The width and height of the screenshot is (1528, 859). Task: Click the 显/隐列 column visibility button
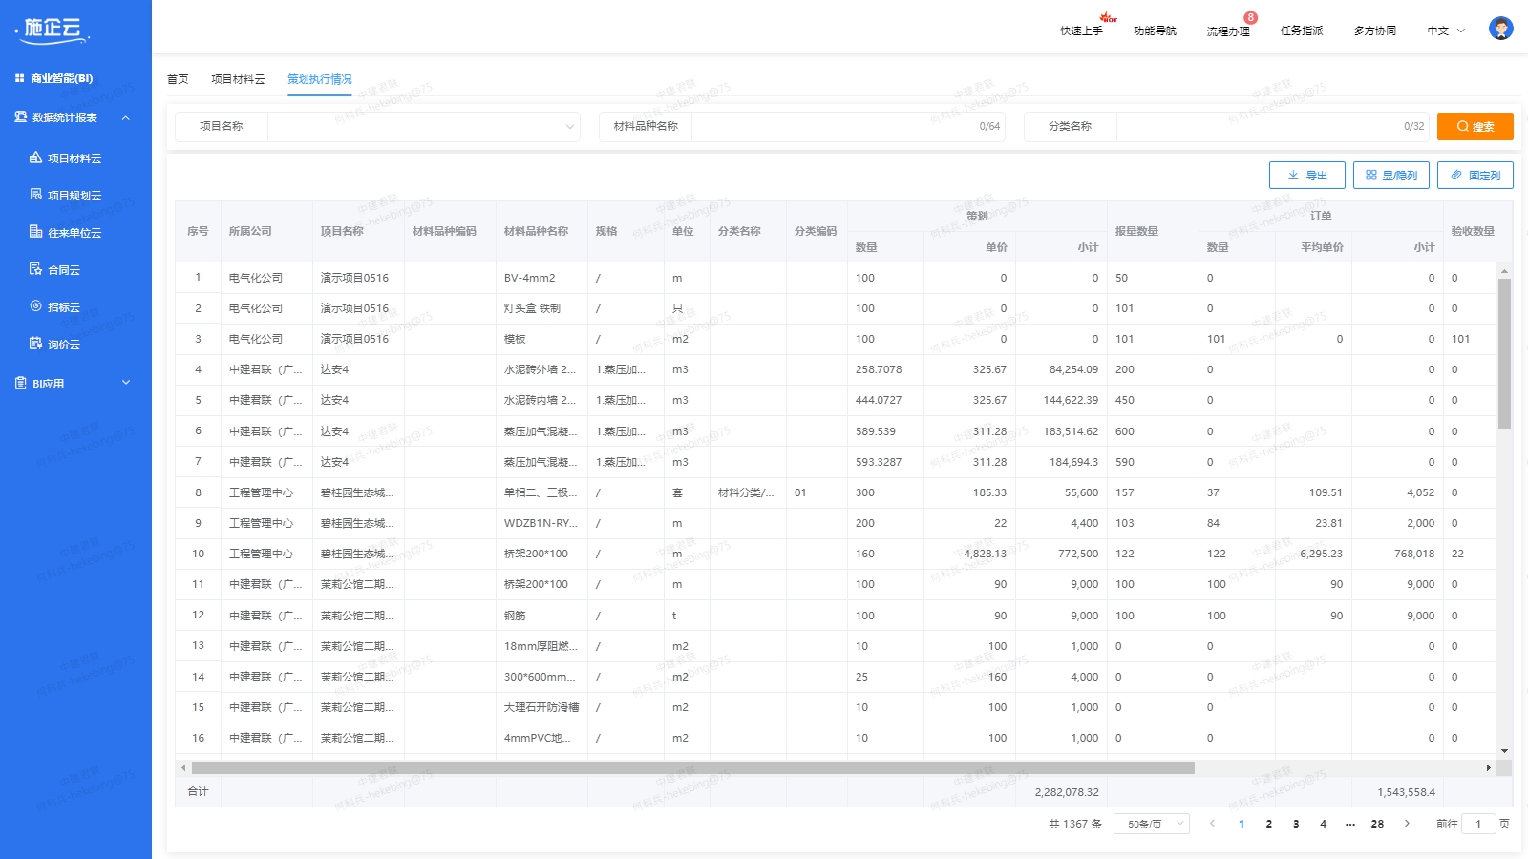click(1390, 176)
